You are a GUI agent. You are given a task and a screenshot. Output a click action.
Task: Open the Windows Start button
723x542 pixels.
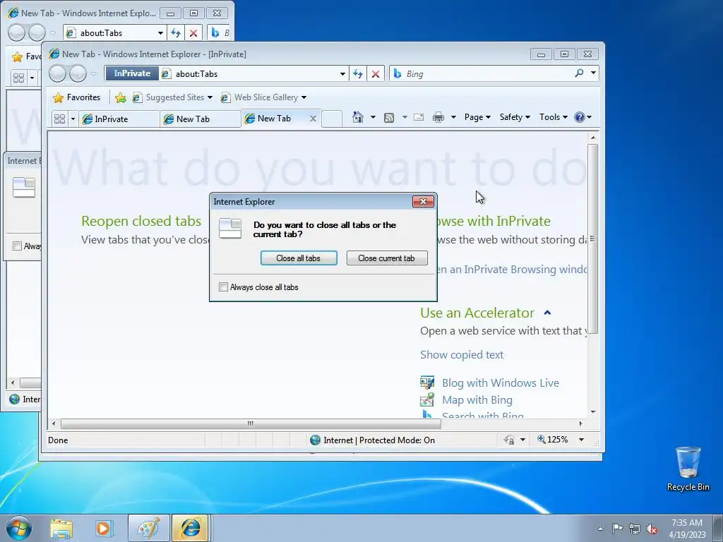[x=18, y=528]
